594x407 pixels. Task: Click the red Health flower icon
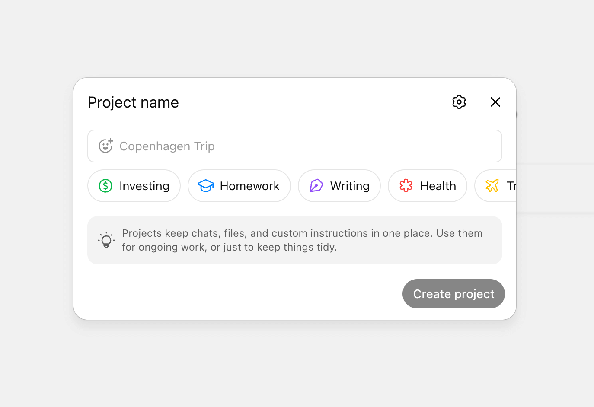[x=406, y=186]
